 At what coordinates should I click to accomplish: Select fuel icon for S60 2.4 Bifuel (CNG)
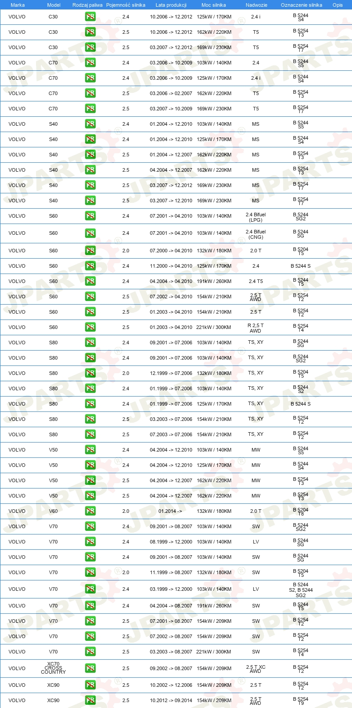[90, 233]
